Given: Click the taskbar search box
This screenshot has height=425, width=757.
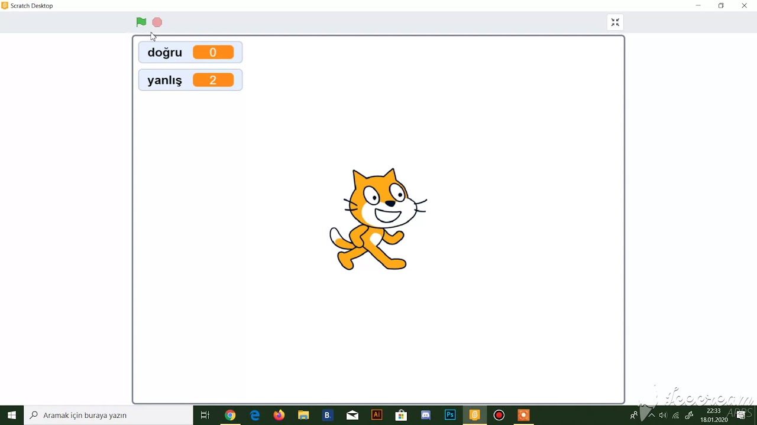Looking at the screenshot, I should (x=108, y=415).
